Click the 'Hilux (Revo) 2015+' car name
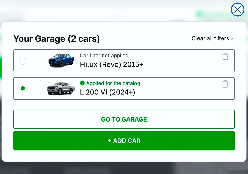 [111, 64]
